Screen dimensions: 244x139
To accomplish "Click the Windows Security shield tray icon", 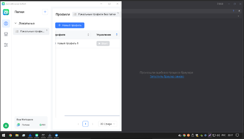I will tap(197, 135).
